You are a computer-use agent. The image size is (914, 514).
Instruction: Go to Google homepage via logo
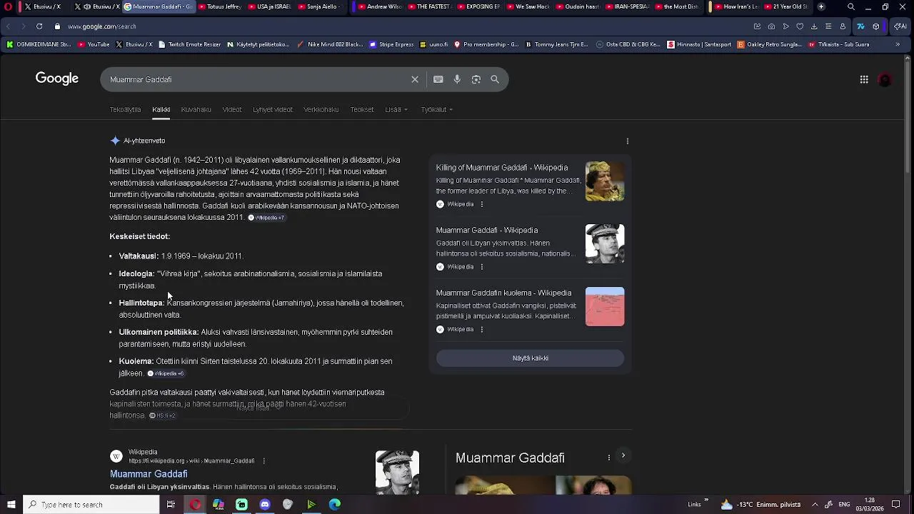coord(57,79)
